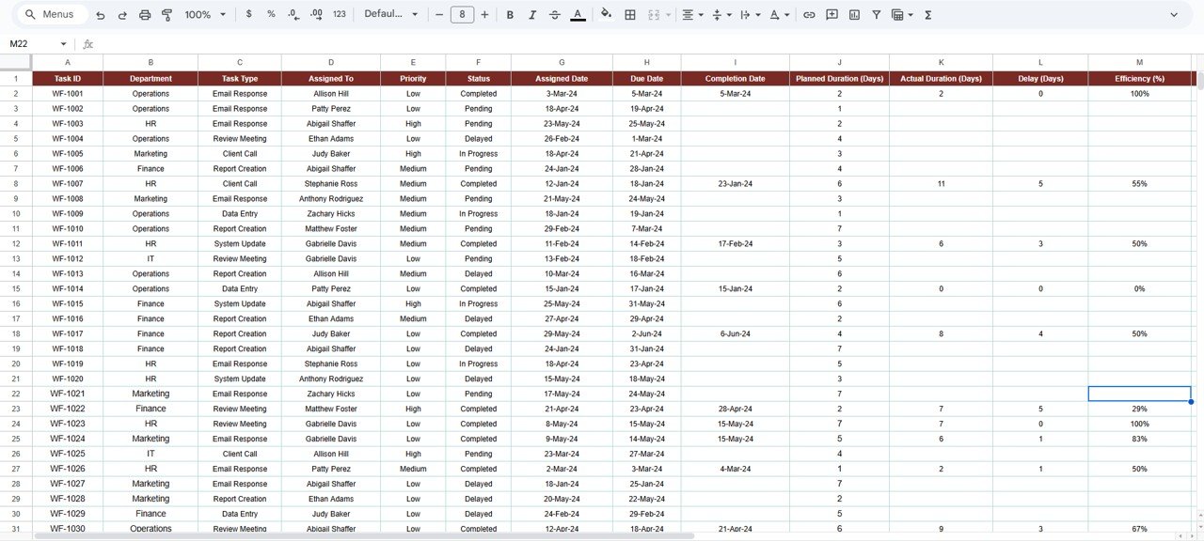This screenshot has height=541, width=1204.
Task: Increase font size with plus button
Action: [x=484, y=15]
